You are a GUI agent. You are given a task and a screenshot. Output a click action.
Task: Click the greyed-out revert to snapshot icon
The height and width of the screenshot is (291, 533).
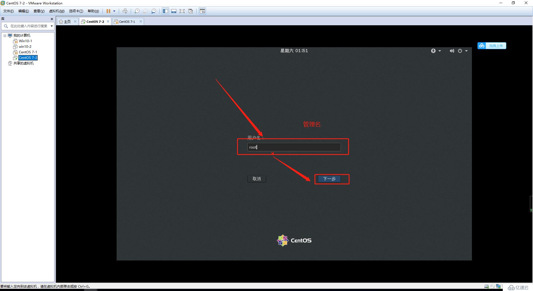[x=145, y=11]
